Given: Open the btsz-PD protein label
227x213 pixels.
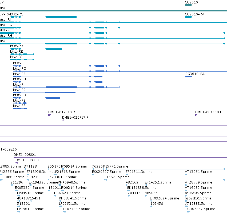Looking at the screenshot, I should [x=19, y=95].
